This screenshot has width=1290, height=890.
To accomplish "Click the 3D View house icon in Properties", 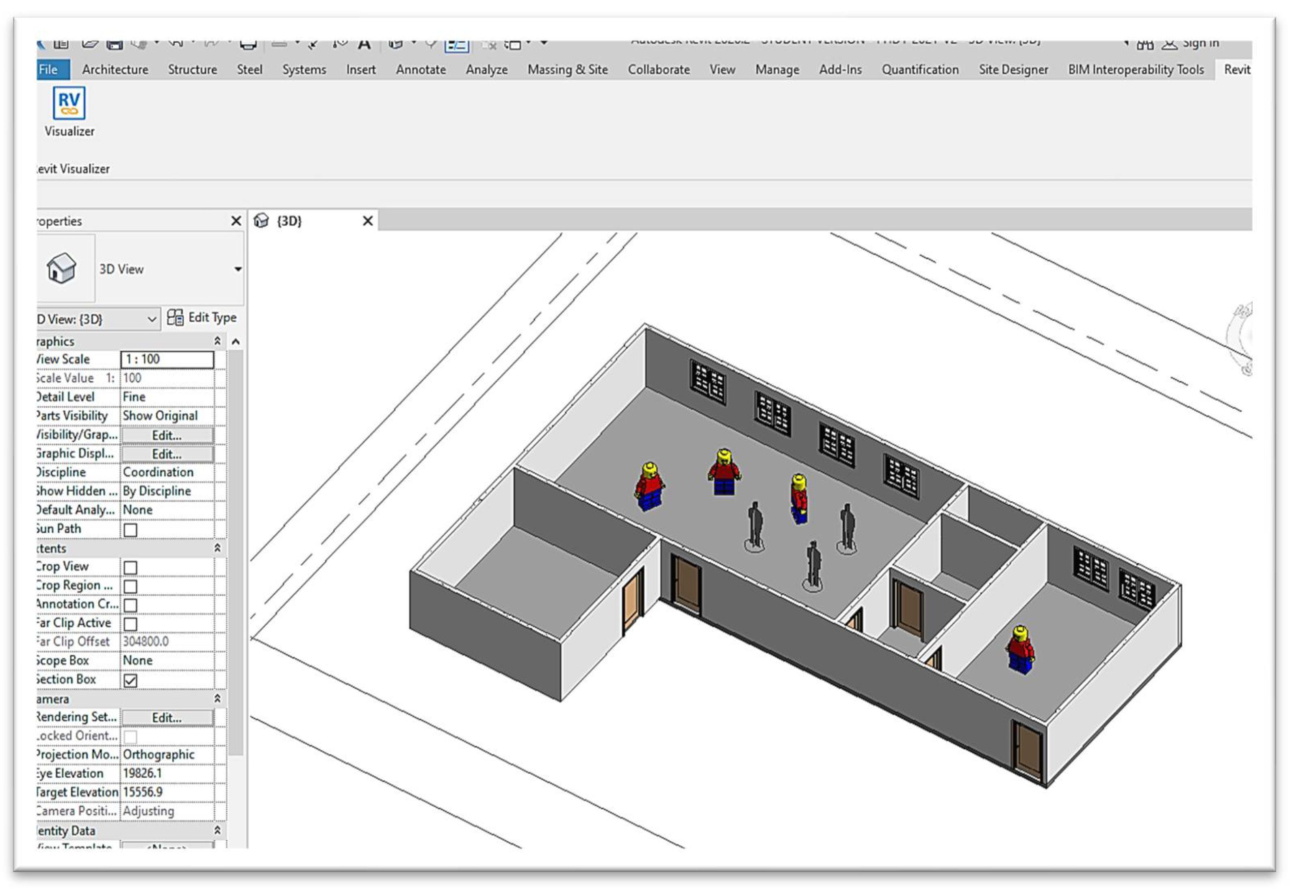I will coord(62,268).
